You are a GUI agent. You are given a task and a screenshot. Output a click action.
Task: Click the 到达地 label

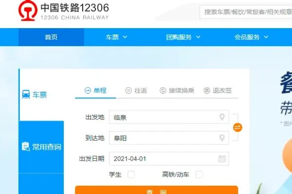pos(95,138)
